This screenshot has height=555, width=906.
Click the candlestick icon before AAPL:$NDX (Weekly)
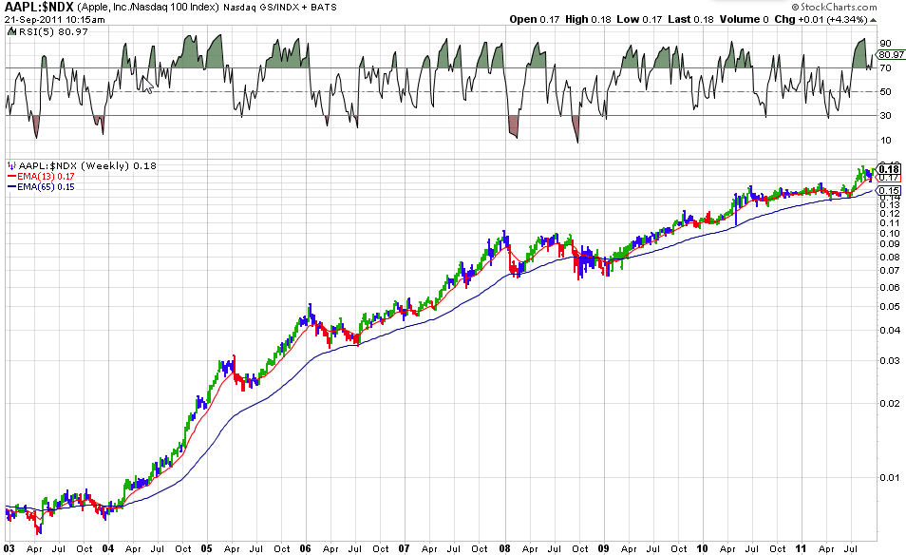11,166
